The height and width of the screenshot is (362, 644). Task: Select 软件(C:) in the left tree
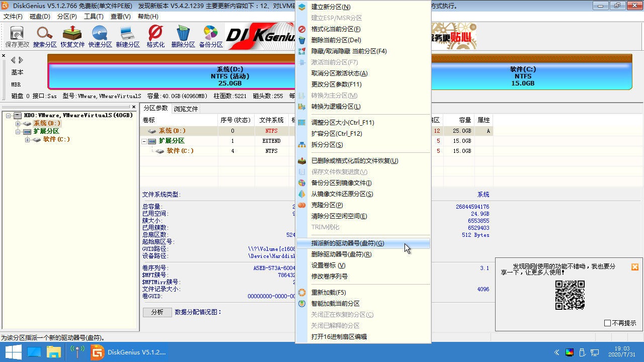56,139
